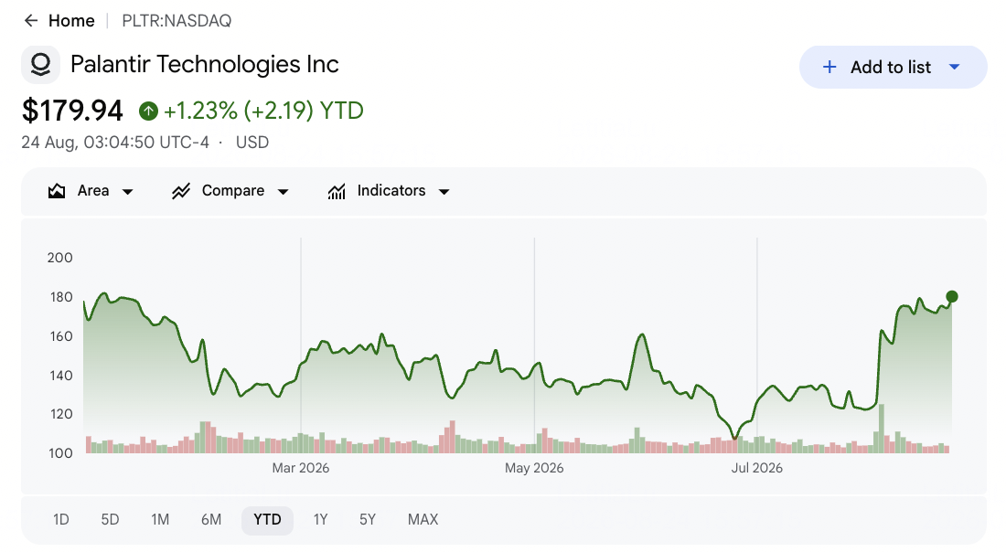This screenshot has width=1006, height=552.
Task: Click the Area chart type icon
Action: [x=57, y=191]
